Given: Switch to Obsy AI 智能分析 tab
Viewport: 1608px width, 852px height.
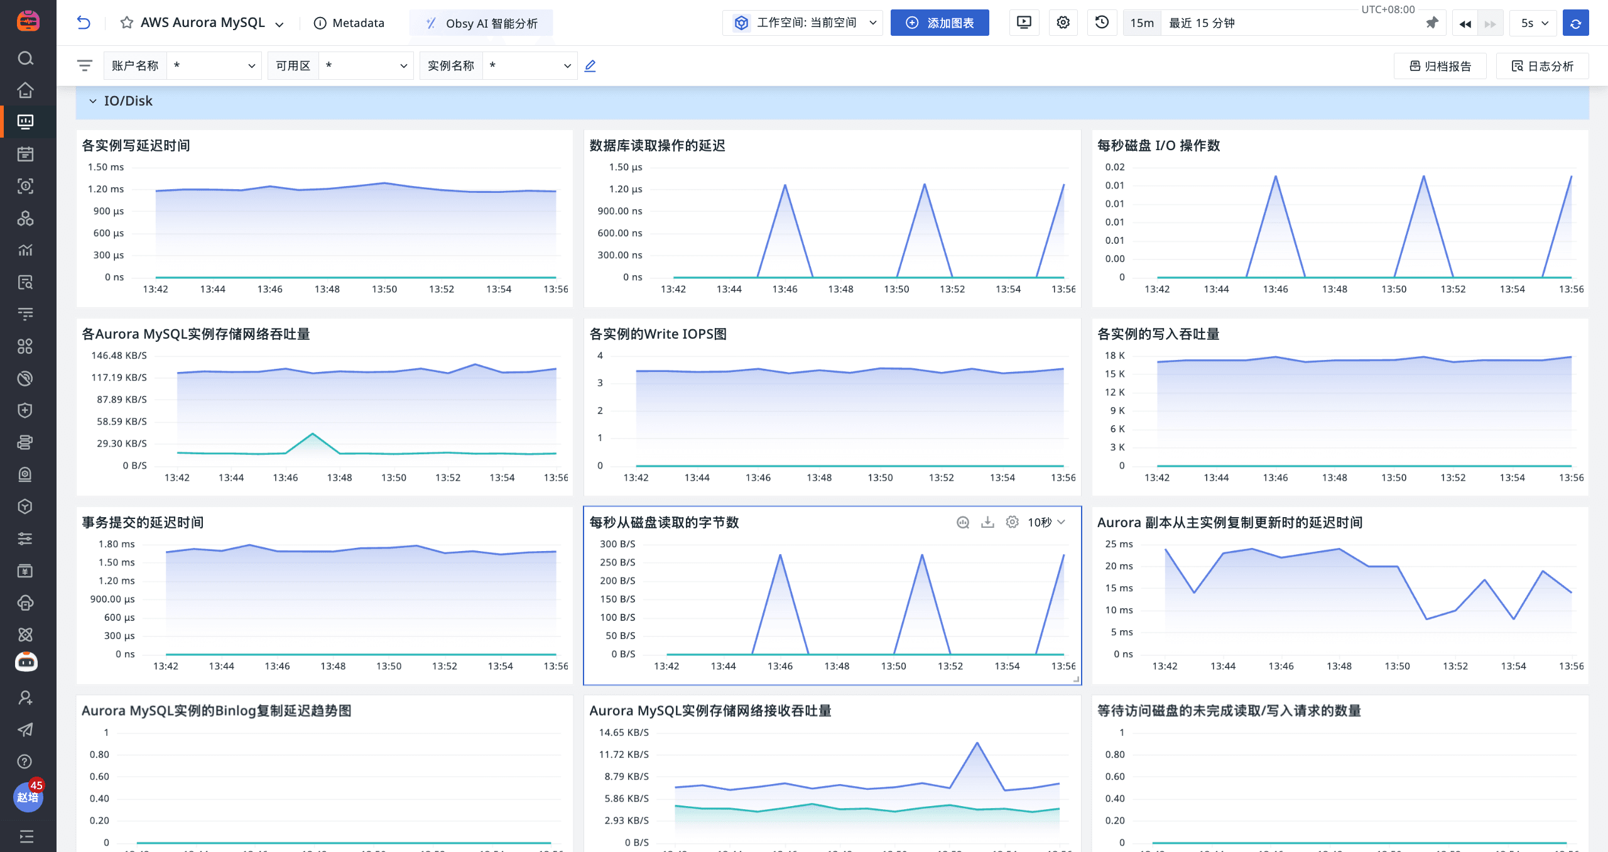Looking at the screenshot, I should (482, 23).
